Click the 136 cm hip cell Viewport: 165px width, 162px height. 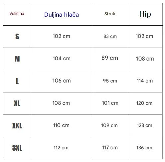tap(144, 148)
